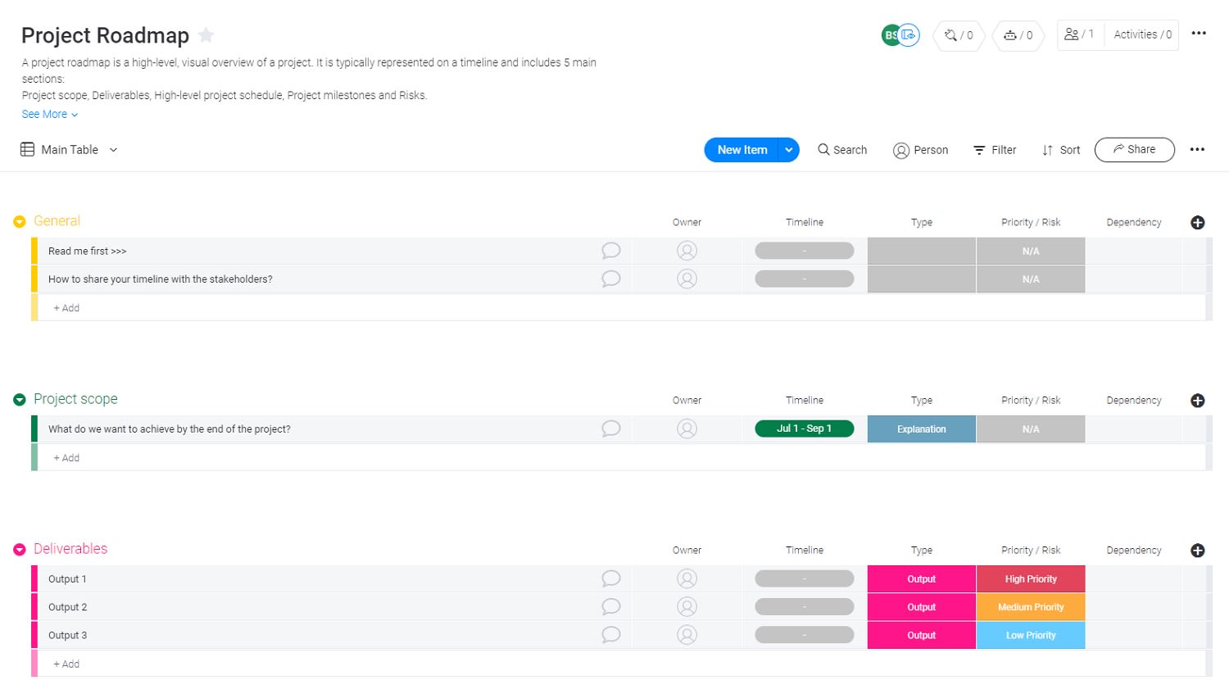Star the Project Roadmap board as favorite

coord(206,35)
